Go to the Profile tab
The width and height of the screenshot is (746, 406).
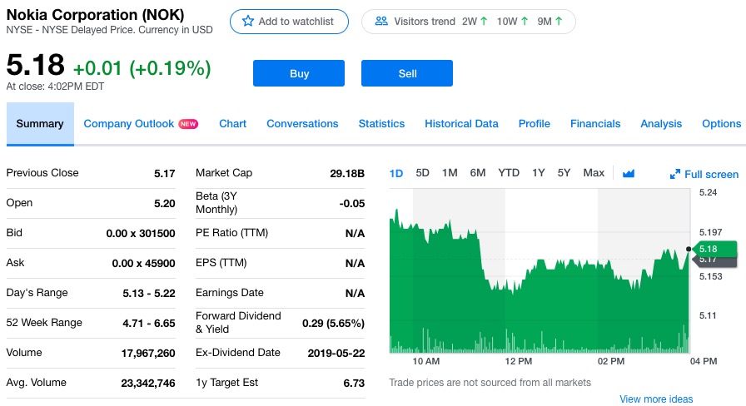coord(535,124)
